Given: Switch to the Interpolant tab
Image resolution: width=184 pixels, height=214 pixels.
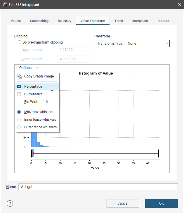Looking at the screenshot, I should tap(140, 21).
